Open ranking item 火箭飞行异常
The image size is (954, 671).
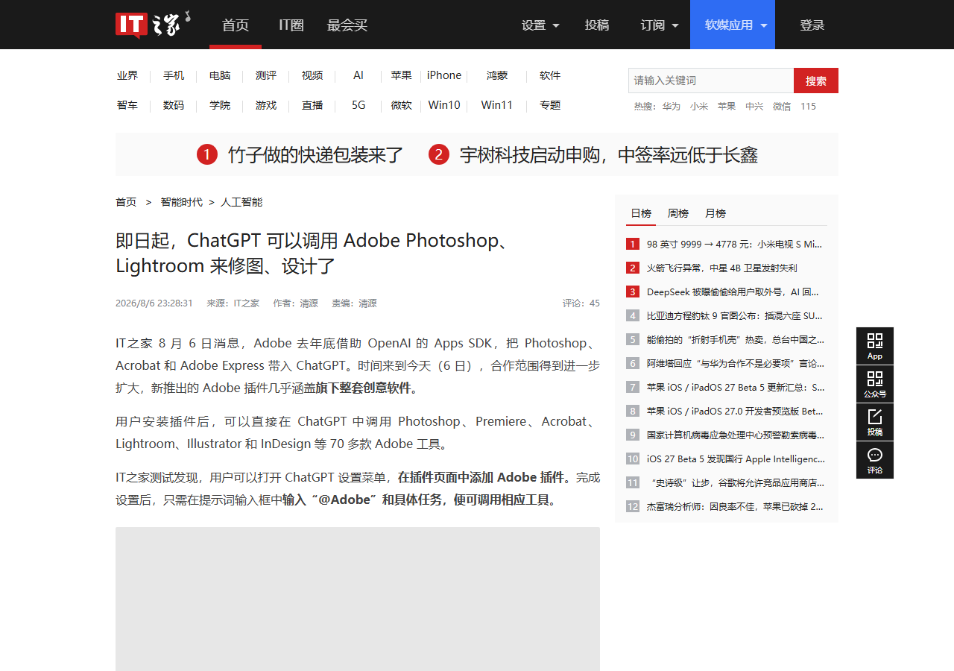pos(721,268)
